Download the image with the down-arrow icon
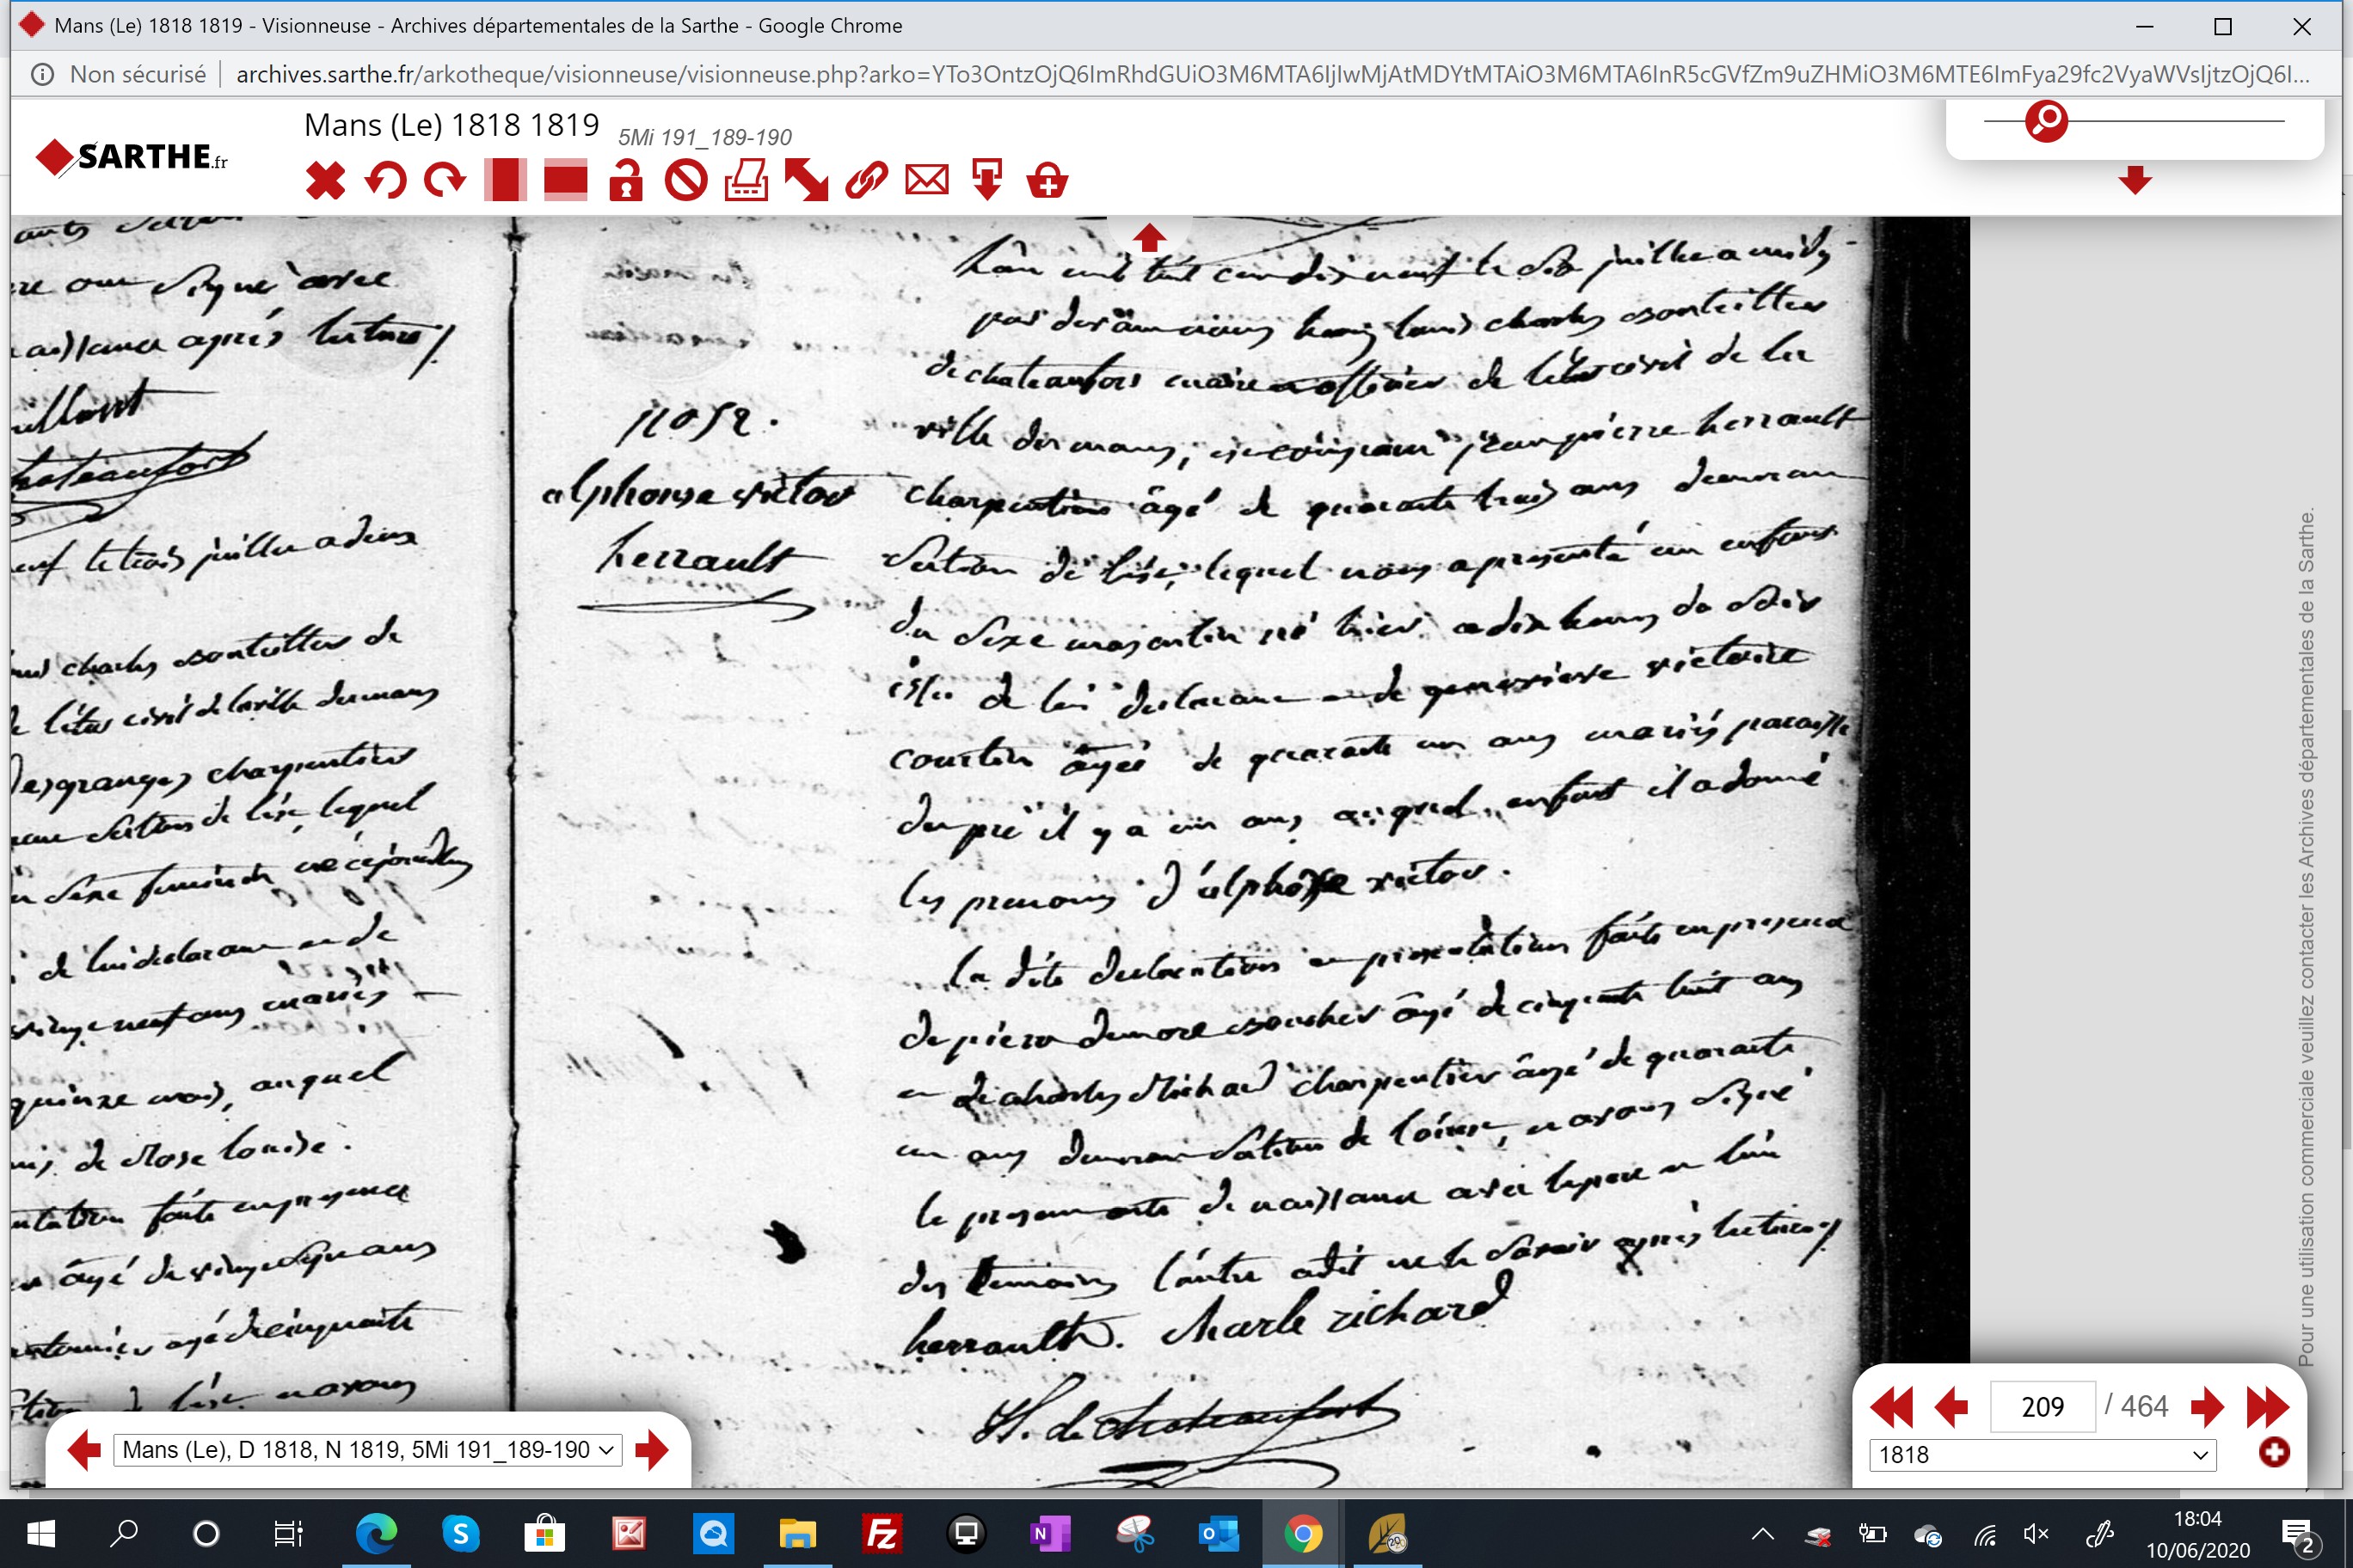The image size is (2353, 1568). [x=987, y=181]
